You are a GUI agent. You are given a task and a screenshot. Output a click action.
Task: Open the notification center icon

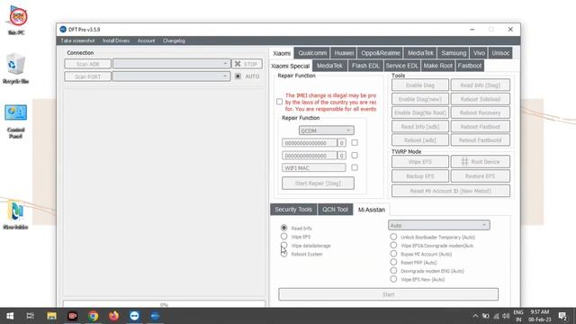562,316
